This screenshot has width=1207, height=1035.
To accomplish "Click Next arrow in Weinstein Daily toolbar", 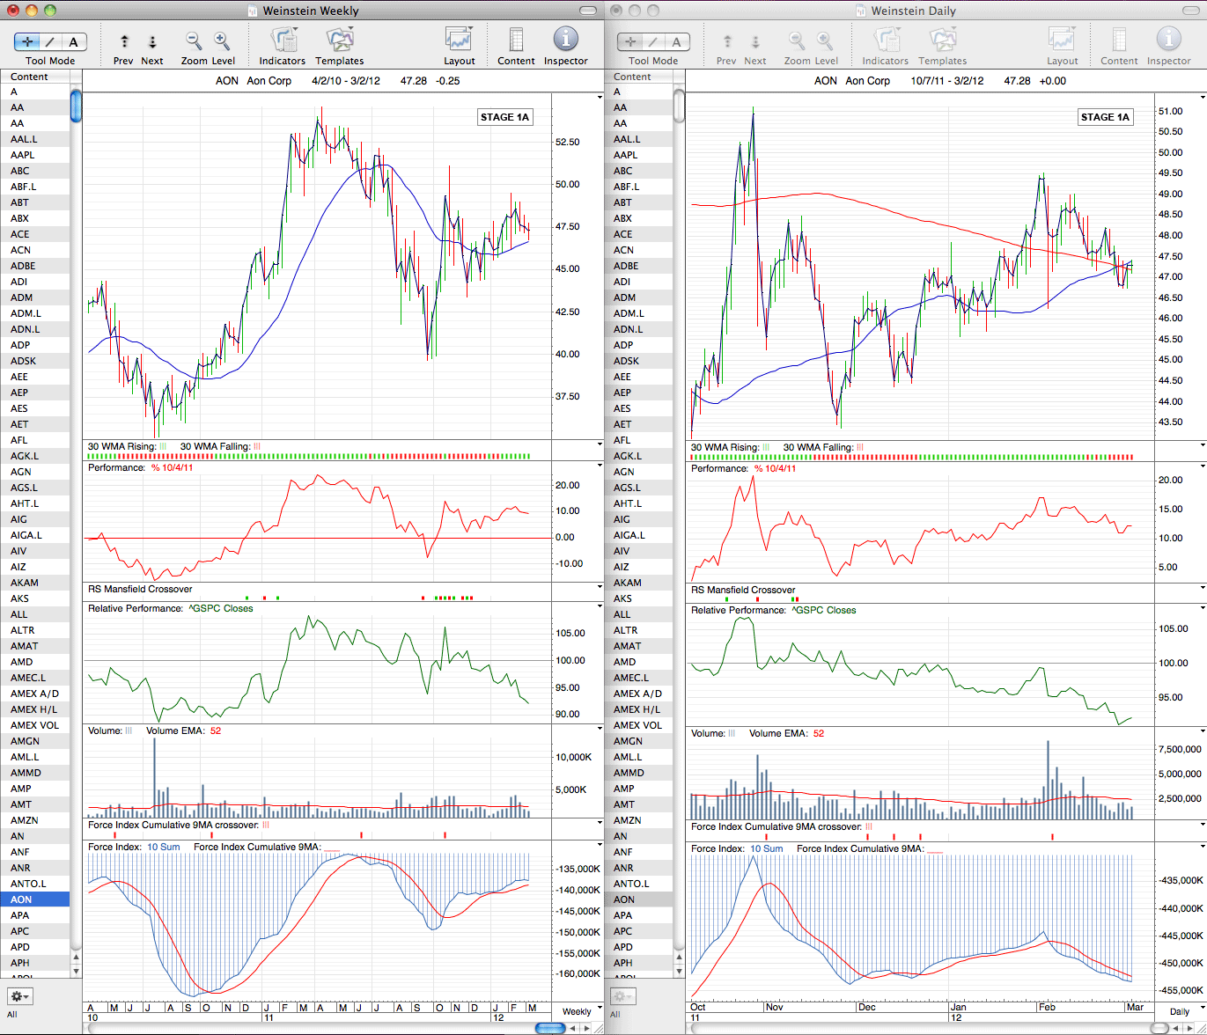I will (x=755, y=41).
